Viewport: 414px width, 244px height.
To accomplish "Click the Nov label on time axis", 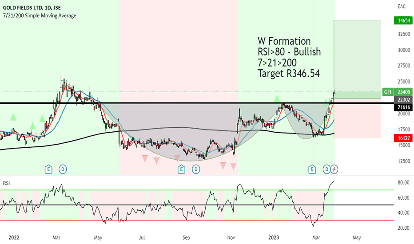I will [231, 238].
